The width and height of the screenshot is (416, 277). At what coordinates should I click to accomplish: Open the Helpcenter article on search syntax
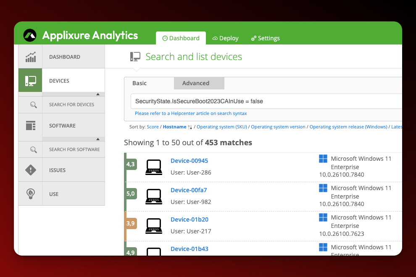[x=191, y=113]
